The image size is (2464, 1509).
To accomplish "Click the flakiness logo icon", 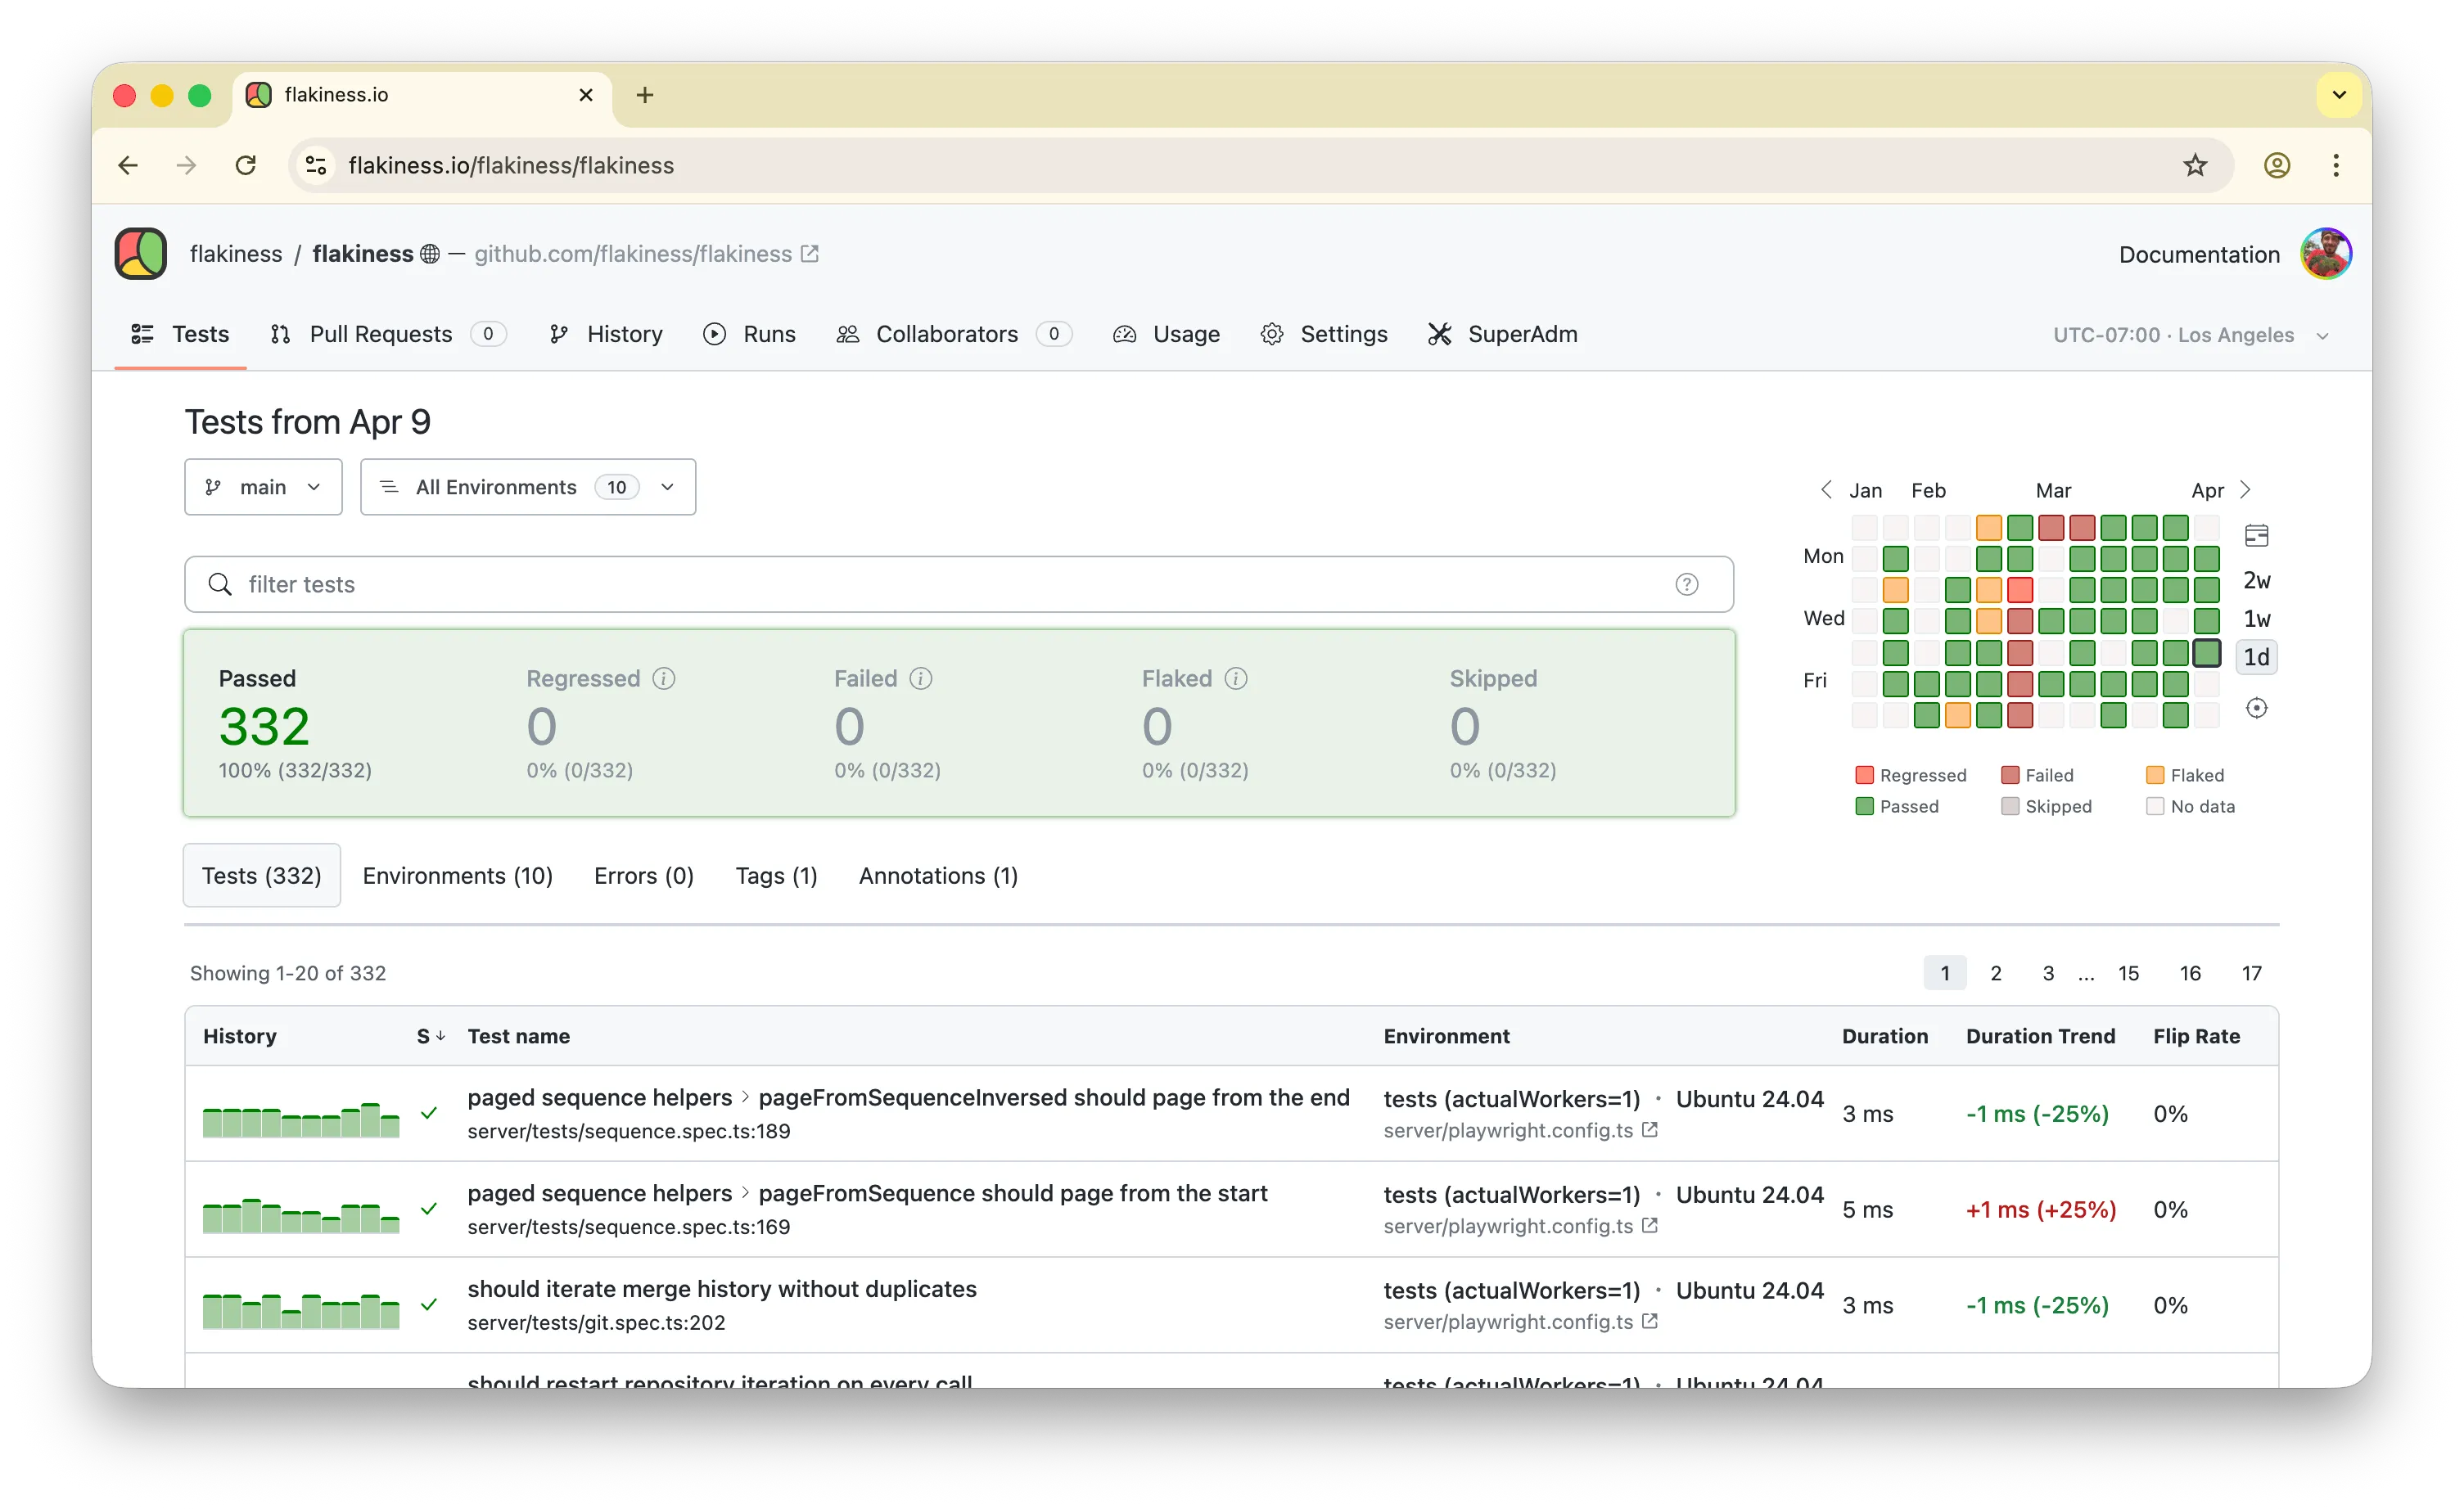I will point(140,254).
